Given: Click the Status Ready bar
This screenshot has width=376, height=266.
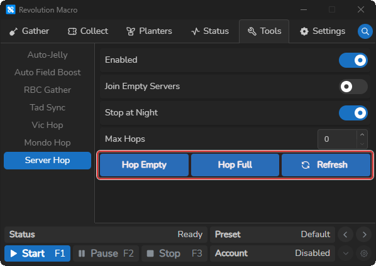Looking at the screenshot, I should click(x=106, y=235).
